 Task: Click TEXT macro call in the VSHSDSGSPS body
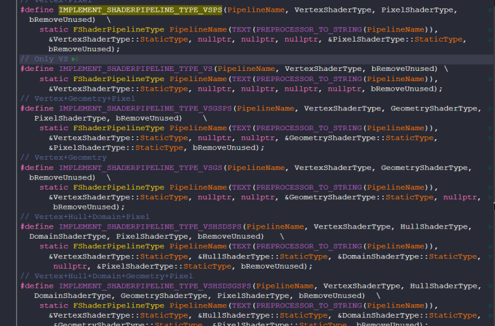point(242,306)
